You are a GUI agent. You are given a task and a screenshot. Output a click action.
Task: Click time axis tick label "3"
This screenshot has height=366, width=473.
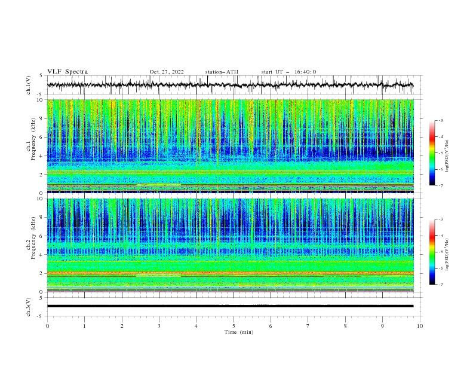(x=159, y=326)
